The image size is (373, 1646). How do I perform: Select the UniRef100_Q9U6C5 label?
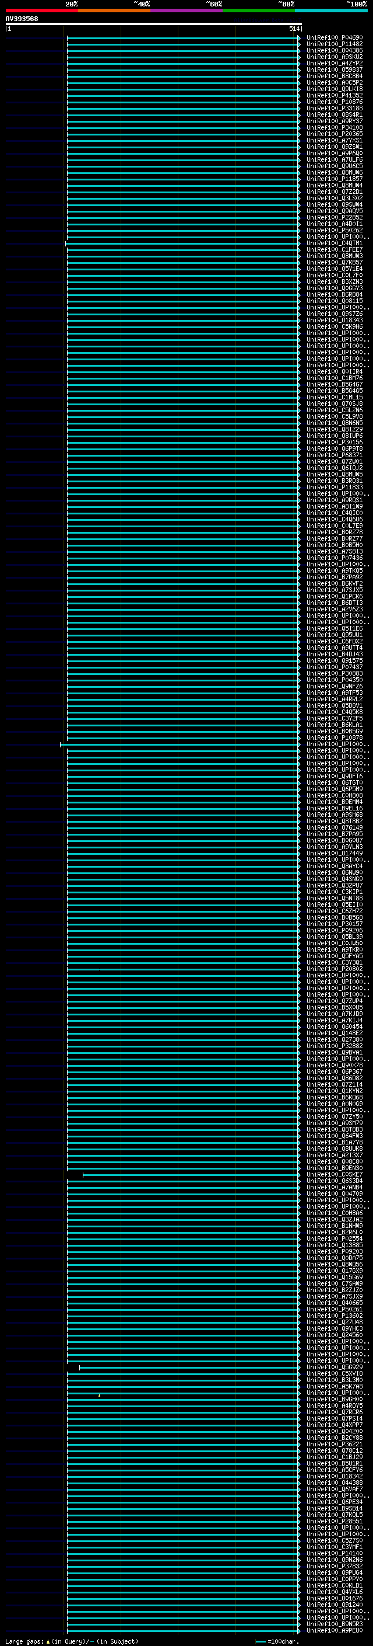(x=334, y=166)
